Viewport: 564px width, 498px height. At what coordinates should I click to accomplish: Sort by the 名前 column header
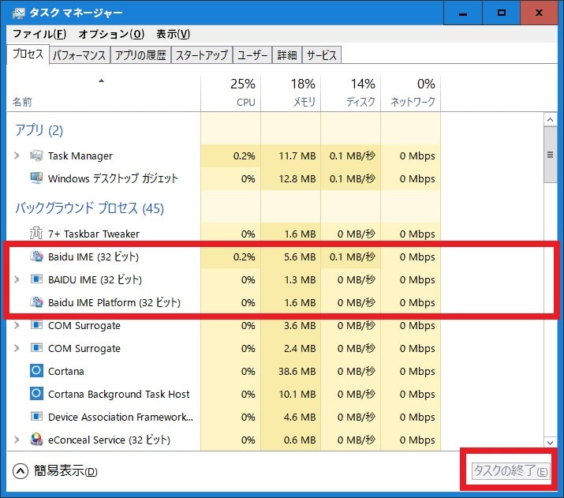(103, 94)
